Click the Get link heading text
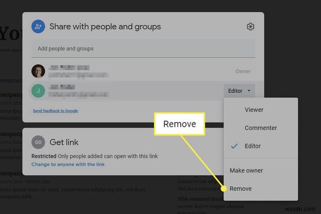 click(64, 142)
